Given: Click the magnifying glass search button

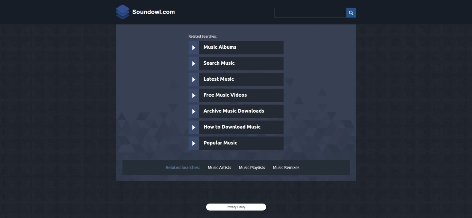Looking at the screenshot, I should coord(351,13).
